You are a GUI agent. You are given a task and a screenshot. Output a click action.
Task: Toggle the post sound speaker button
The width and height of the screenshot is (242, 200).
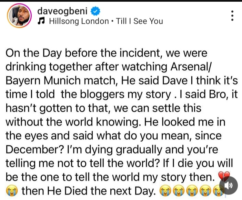coord(228,186)
